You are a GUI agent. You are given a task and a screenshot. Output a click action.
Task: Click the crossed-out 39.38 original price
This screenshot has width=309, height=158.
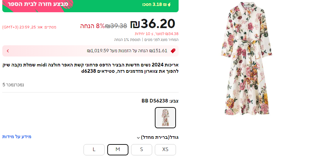(116, 26)
